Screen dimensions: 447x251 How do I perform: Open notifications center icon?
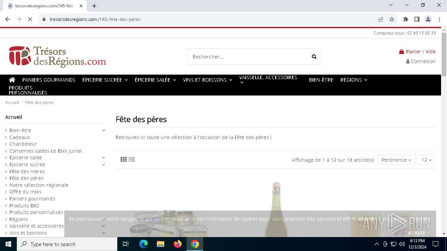(435, 244)
